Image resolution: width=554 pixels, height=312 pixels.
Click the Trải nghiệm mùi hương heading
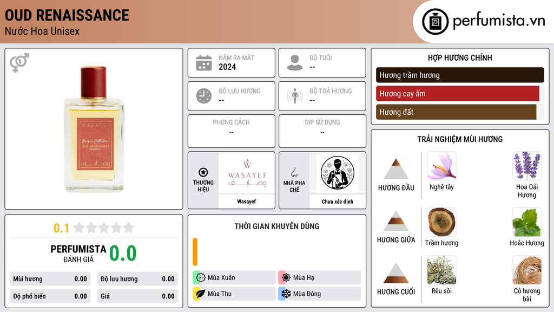click(460, 139)
